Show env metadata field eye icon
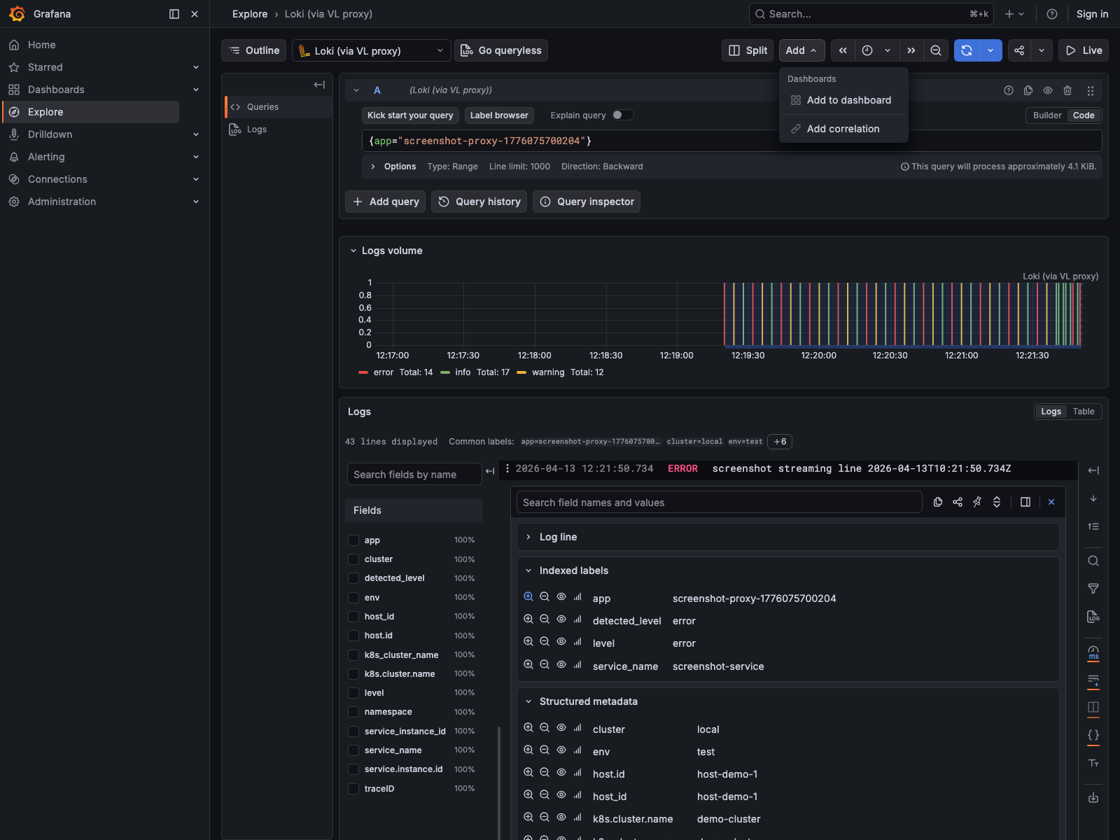This screenshot has height=840, width=1120. (x=561, y=750)
